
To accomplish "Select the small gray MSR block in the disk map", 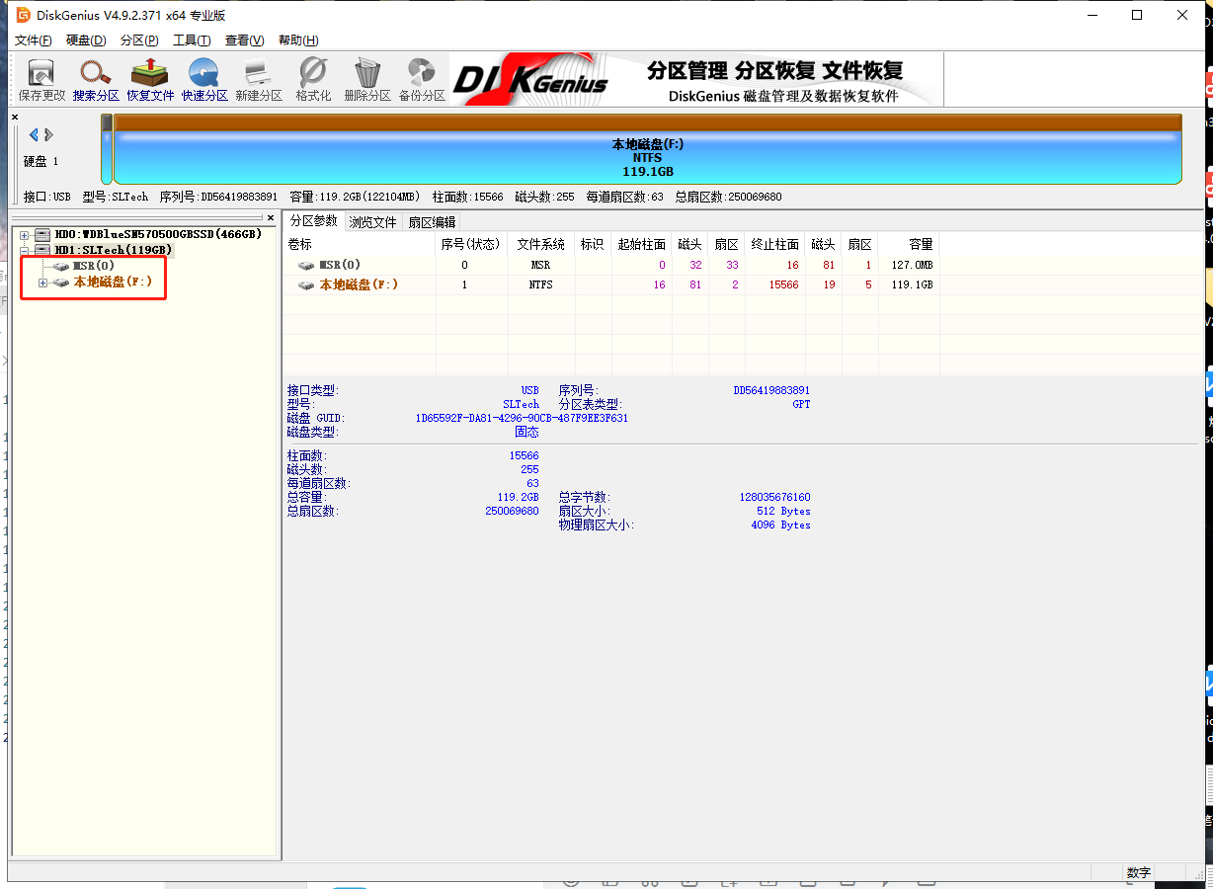I will point(107,149).
